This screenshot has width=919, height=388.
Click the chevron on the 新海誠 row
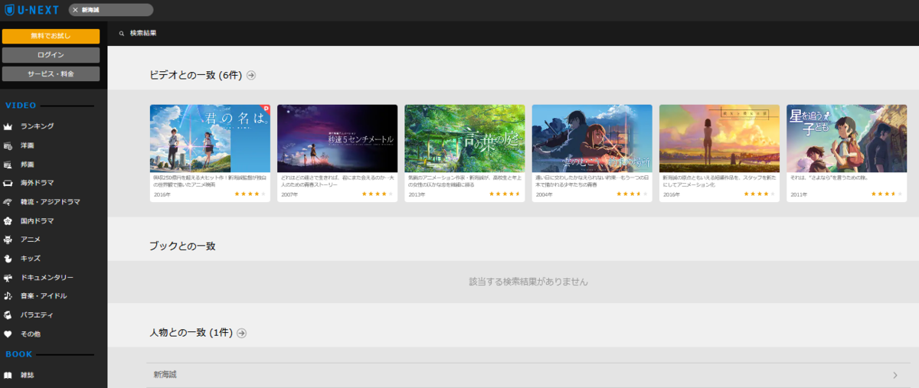coord(895,375)
